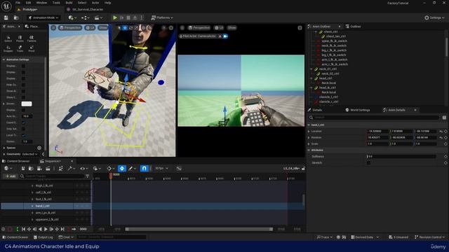449x252 pixels.
Task: Expand the Spaces section
Action: coord(4,148)
